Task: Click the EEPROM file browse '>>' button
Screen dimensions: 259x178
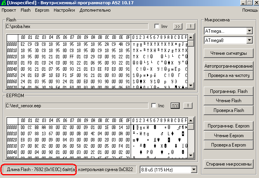Action: pyautogui.click(x=175, y=106)
